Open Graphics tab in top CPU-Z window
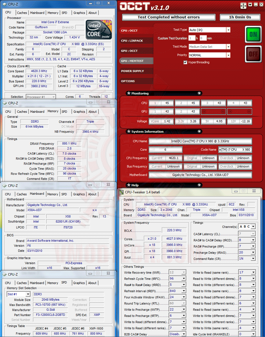This screenshot has width=265, height=337. click(x=79, y=13)
